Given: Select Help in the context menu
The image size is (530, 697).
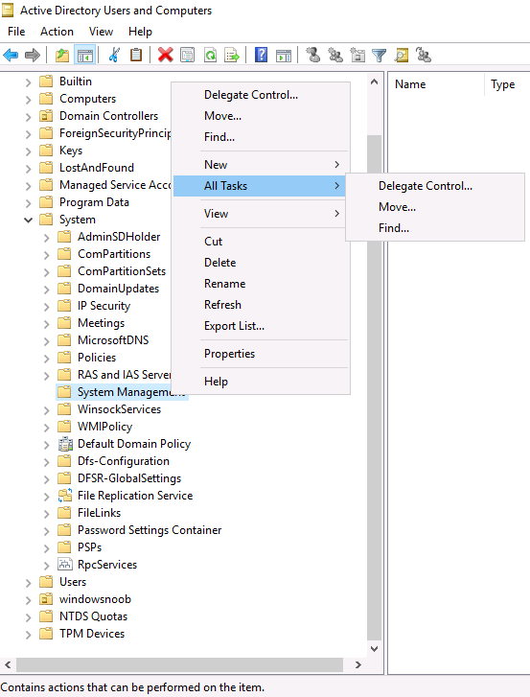Looking at the screenshot, I should [261, 382].
